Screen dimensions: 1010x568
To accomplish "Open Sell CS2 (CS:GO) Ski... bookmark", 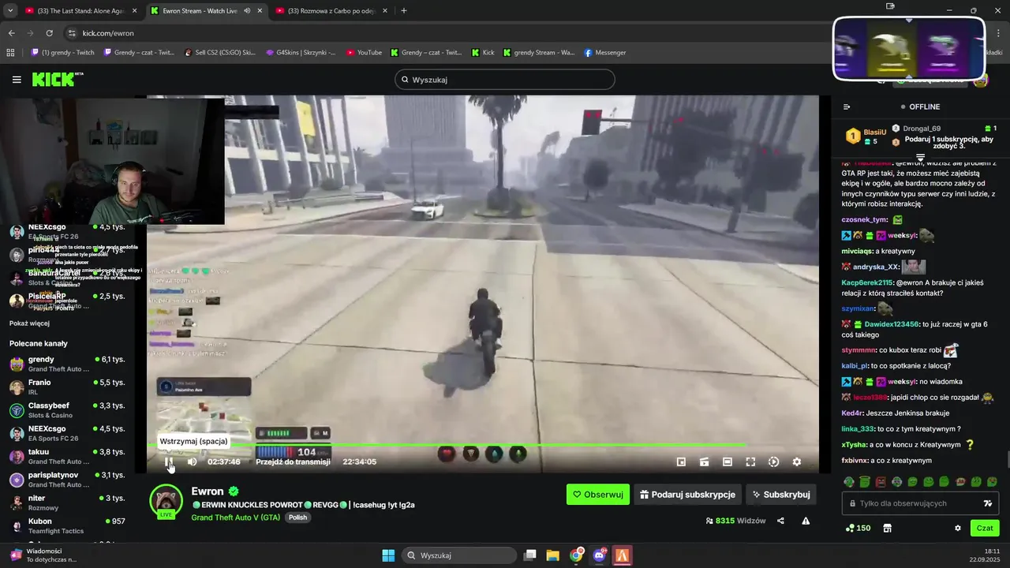I will point(219,53).
